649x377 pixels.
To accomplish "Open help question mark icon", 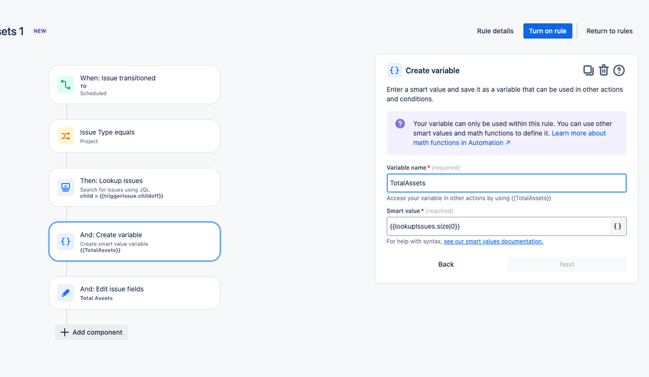I will [x=618, y=70].
